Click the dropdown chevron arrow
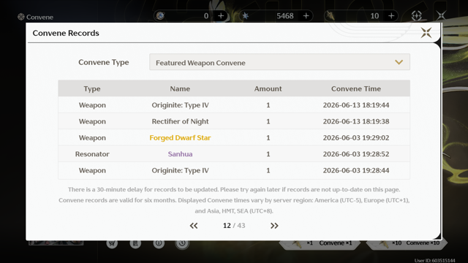Screen dimensions: 468x263 point(399,62)
